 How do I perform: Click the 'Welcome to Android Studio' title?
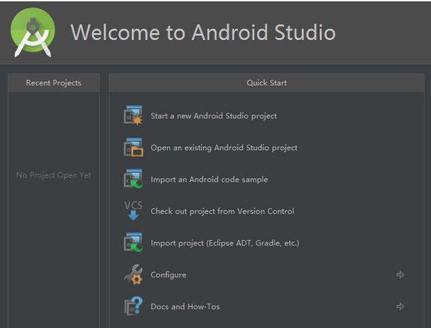[x=203, y=32]
